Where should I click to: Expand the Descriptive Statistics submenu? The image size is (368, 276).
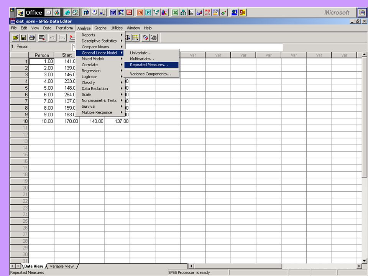(100, 41)
